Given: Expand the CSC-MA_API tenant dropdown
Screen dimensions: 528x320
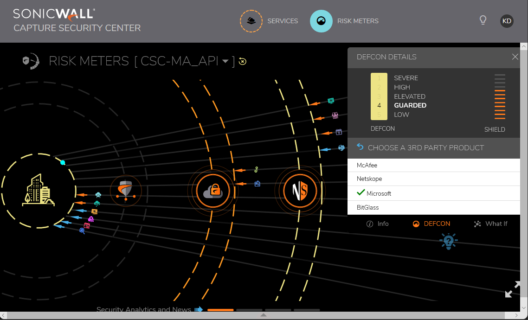Looking at the screenshot, I should point(225,61).
